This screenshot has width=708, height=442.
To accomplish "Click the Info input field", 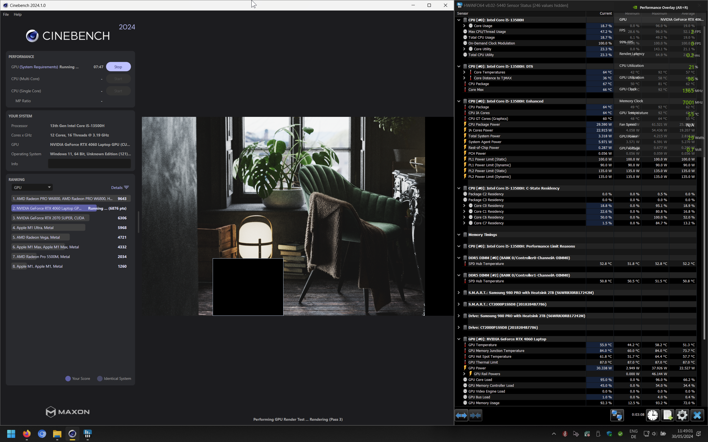I will [89, 164].
